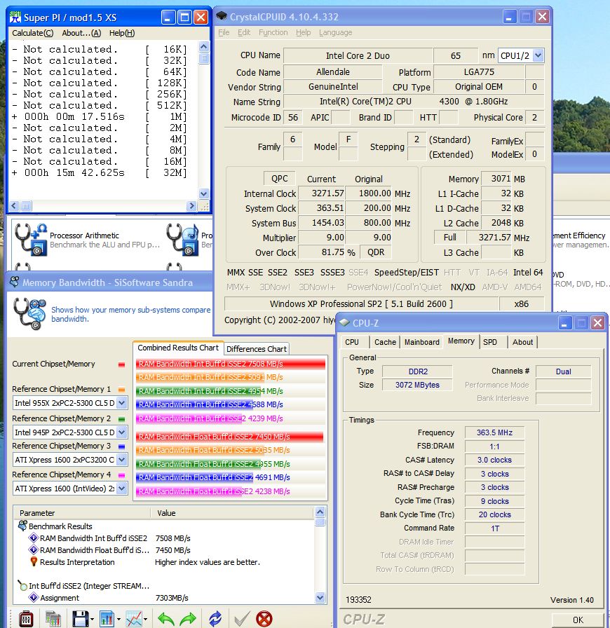Switch to CPU tab in CPU-Z
The image size is (610, 628).
(352, 342)
